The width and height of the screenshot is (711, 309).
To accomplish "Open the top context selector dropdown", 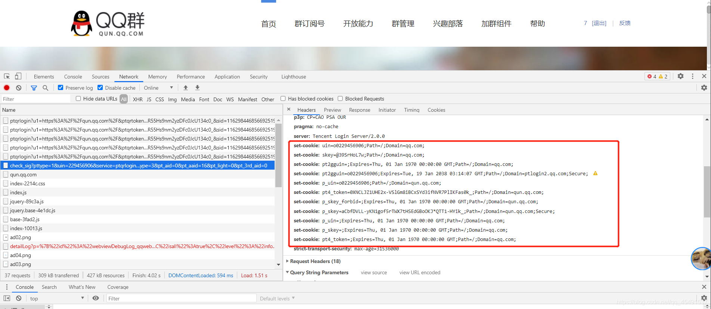I will coord(57,298).
